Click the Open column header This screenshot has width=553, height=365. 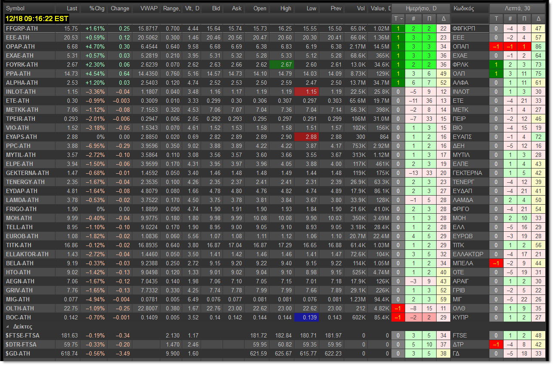point(257,9)
